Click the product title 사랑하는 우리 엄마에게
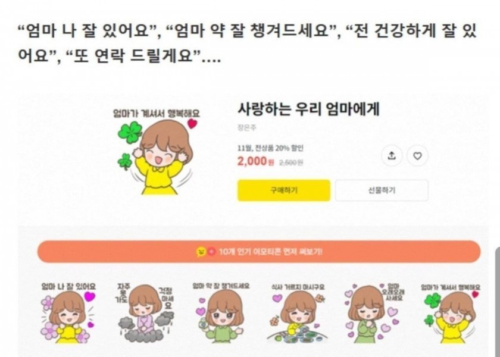This screenshot has height=357, width=500. click(308, 109)
